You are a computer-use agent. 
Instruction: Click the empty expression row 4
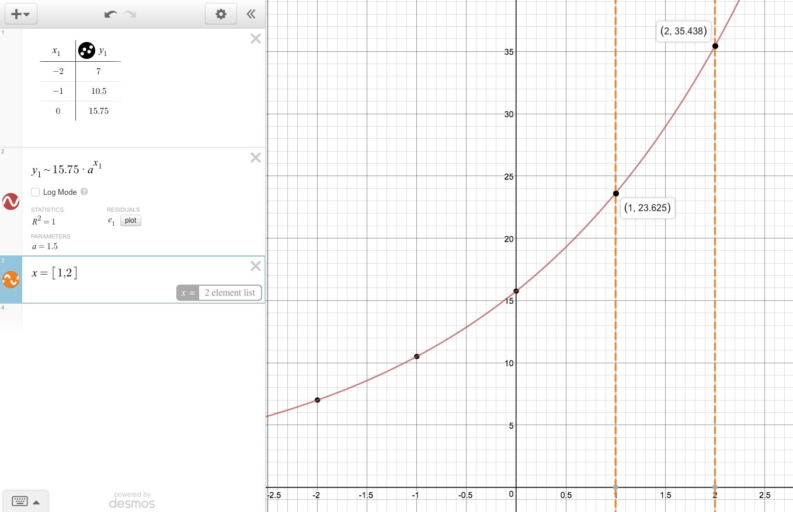140,318
